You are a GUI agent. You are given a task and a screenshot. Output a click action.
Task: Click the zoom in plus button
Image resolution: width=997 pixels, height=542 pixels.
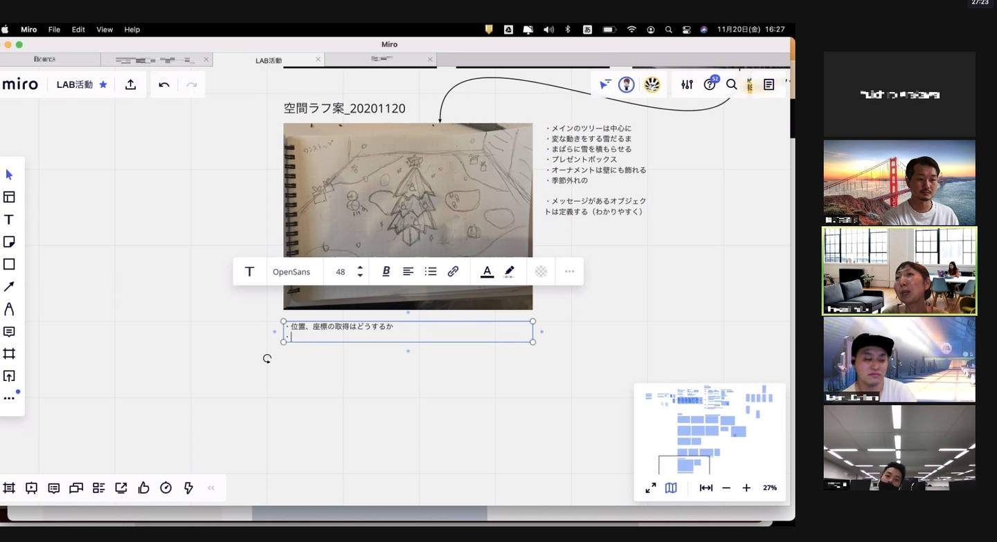tap(746, 488)
